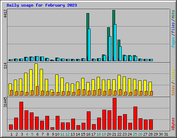Screen dimensions: 177x138
Task: Click the cyan Files bar for day 22
Action: click(x=120, y=53)
